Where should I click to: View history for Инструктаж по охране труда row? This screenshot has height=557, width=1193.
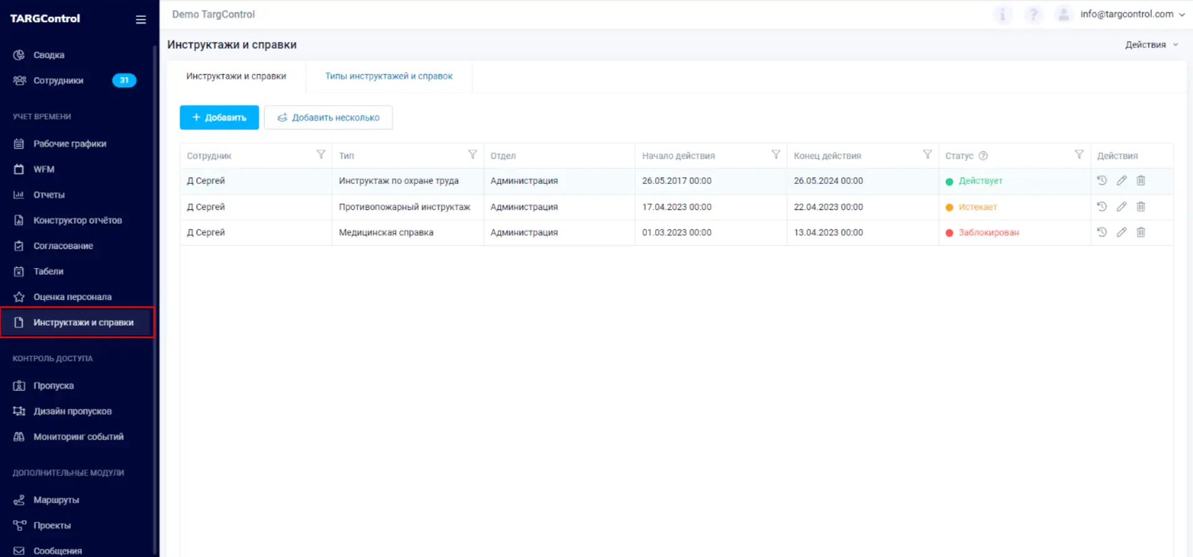[x=1102, y=180]
